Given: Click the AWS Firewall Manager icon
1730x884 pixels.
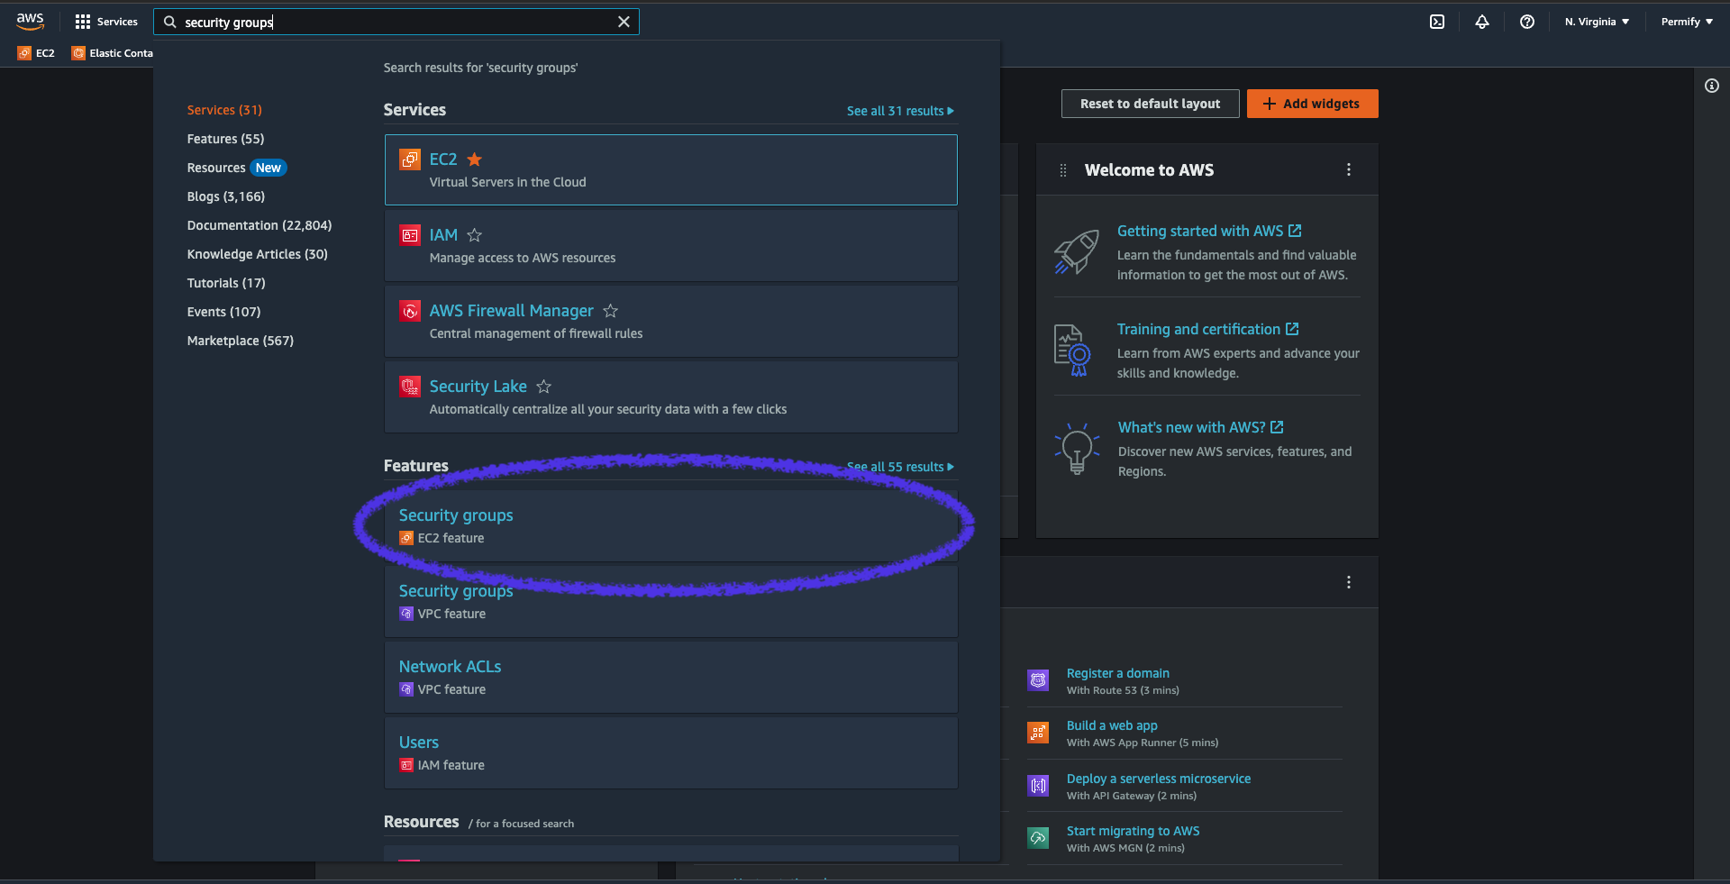Looking at the screenshot, I should 410,311.
